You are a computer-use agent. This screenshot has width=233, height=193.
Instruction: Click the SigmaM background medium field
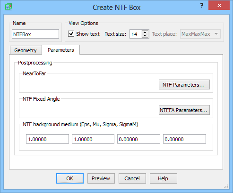(x=184, y=139)
